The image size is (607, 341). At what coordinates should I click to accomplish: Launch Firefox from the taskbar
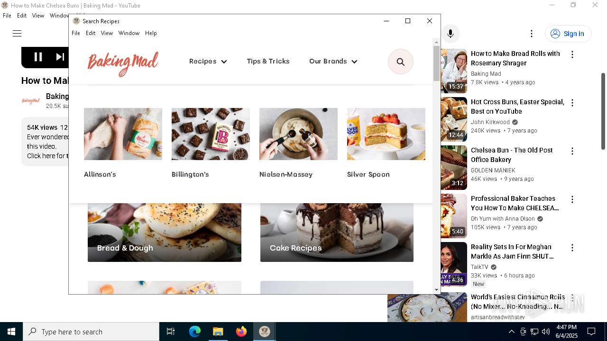[x=241, y=332]
